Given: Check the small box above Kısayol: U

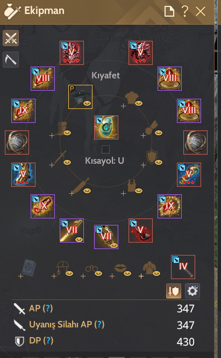Looking at the screenshot, I should (105, 149).
